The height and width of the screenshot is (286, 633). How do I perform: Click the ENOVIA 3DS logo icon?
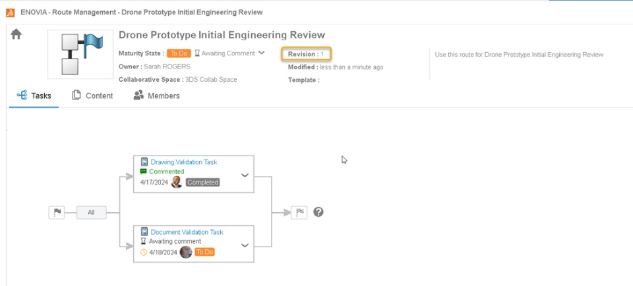(10, 12)
